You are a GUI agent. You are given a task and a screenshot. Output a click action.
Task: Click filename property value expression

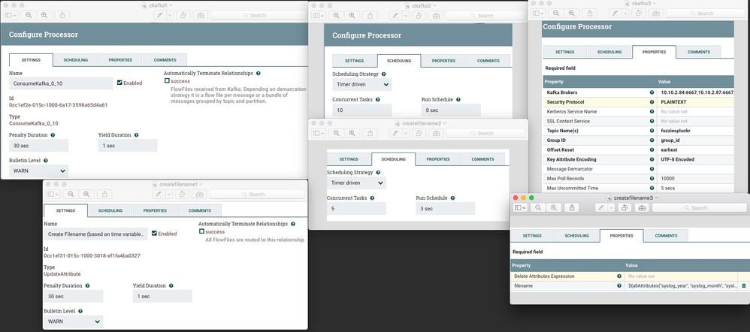682,285
